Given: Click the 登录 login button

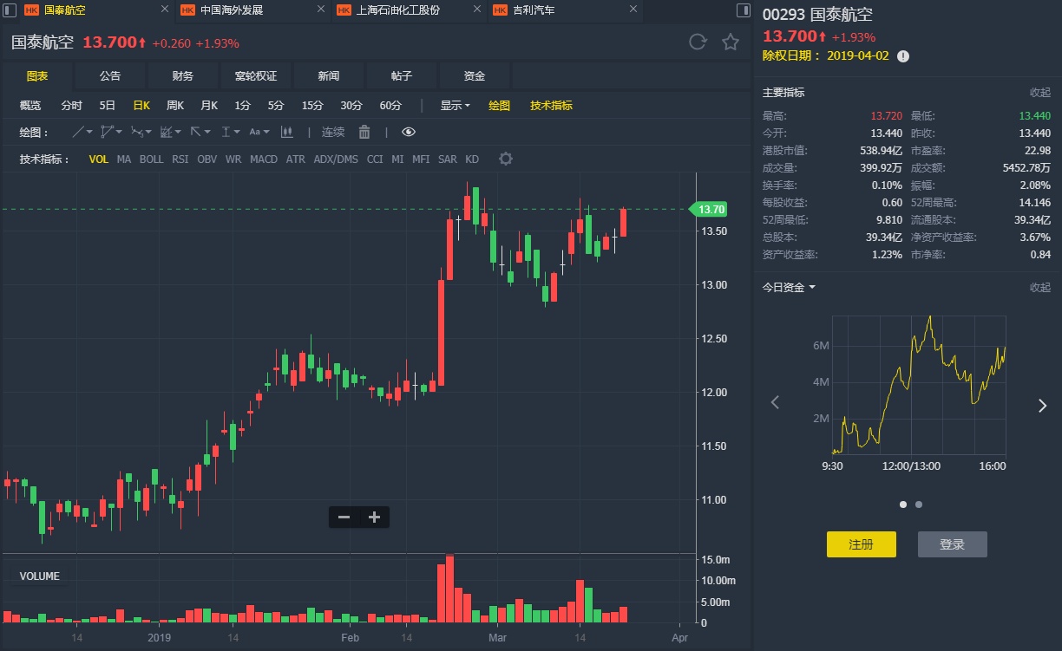Looking at the screenshot, I should [x=953, y=544].
